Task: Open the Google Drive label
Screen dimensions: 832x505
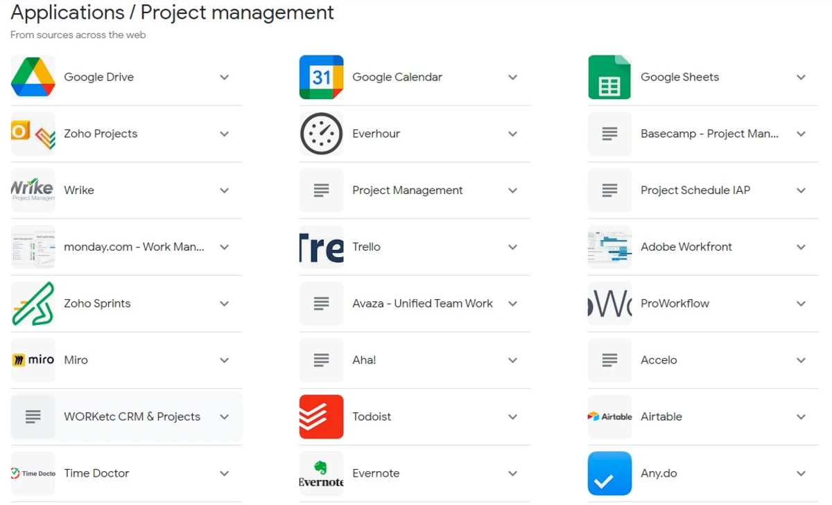Action: (x=99, y=77)
